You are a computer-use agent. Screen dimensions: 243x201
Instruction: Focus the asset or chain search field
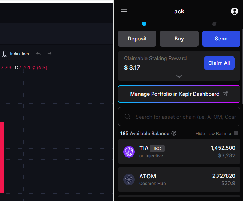point(179,117)
